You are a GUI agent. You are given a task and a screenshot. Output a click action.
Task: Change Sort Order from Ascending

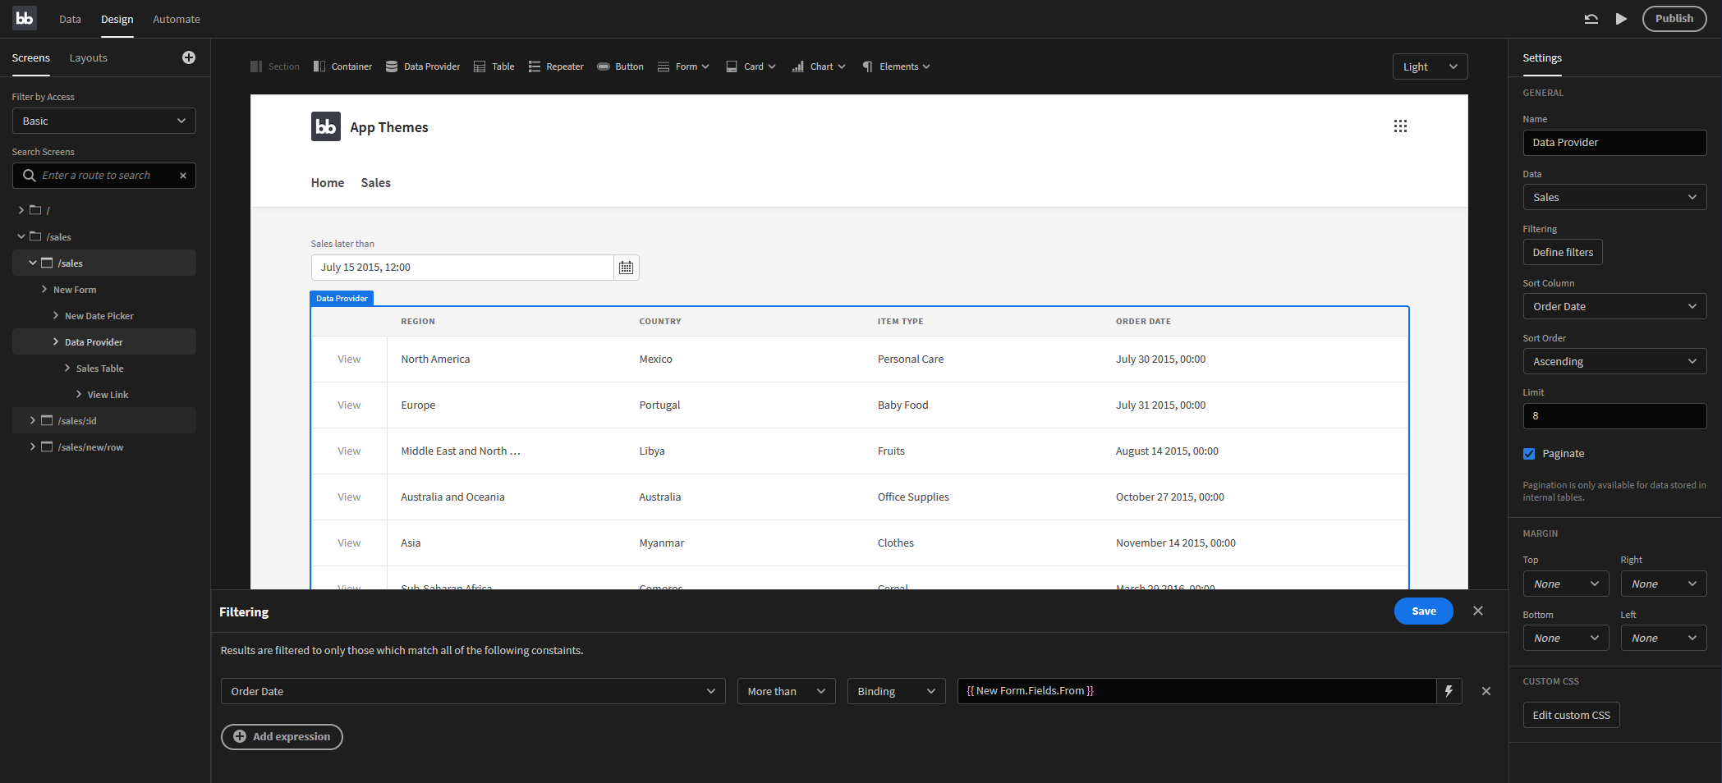click(1614, 361)
